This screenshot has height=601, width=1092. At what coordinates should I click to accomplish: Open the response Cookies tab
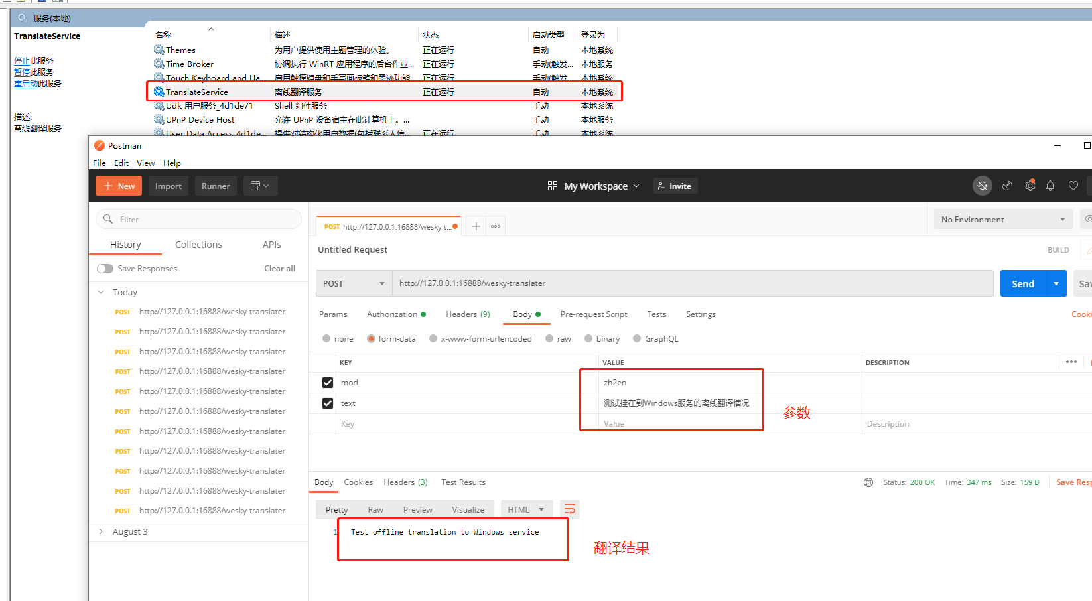358,482
